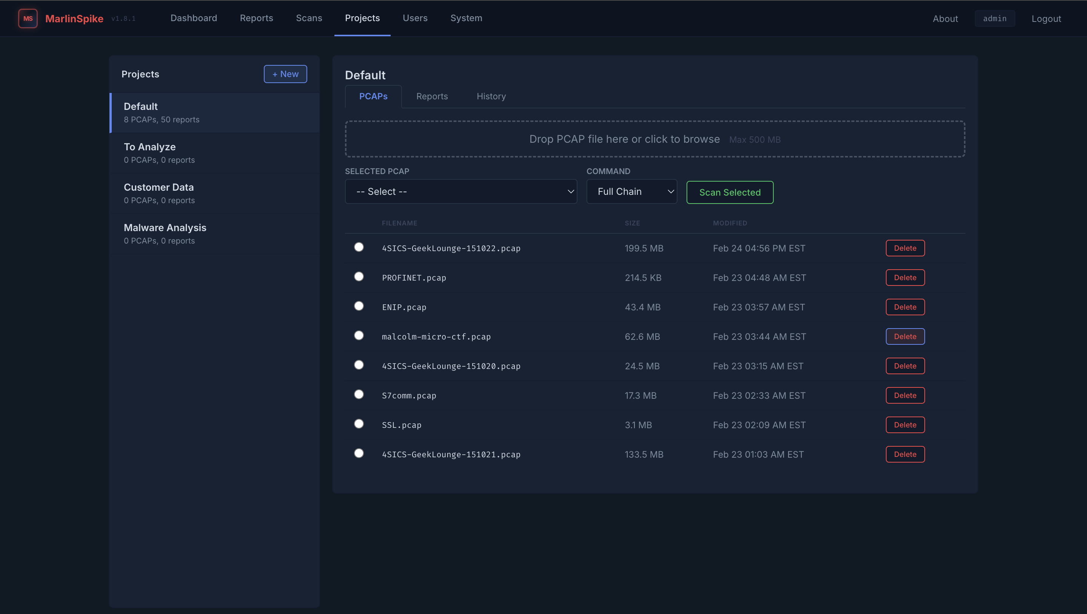The height and width of the screenshot is (614, 1087).
Task: Select the malcolm-micro-ctf.pcap radio button
Action: (x=359, y=335)
